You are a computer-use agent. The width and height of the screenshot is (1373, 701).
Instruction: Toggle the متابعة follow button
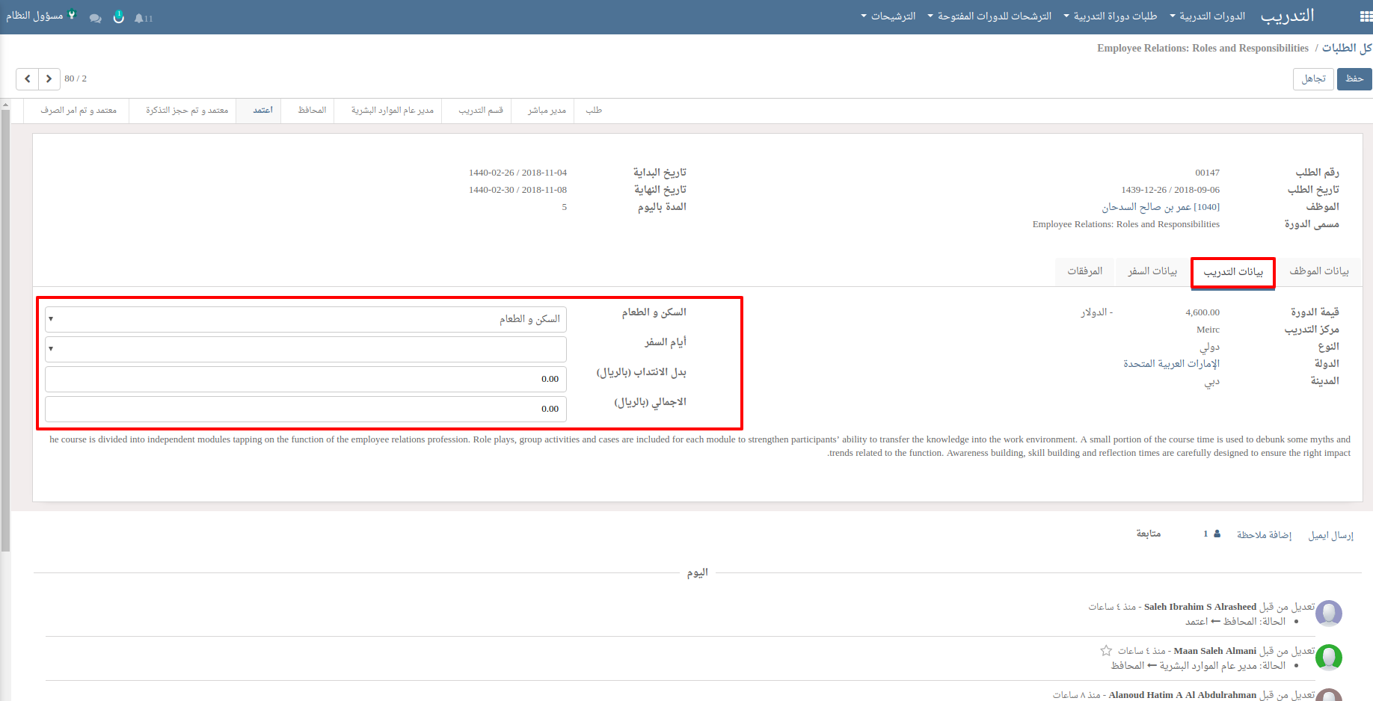point(1148,534)
